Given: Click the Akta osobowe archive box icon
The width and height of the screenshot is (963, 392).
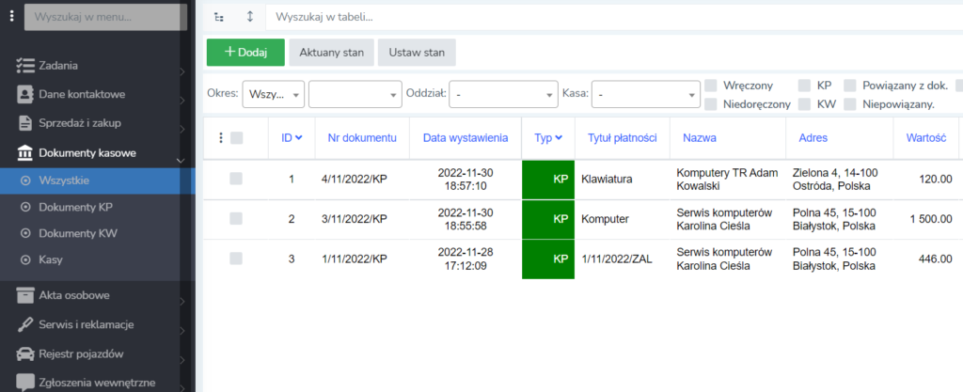Looking at the screenshot, I should pyautogui.click(x=25, y=296).
